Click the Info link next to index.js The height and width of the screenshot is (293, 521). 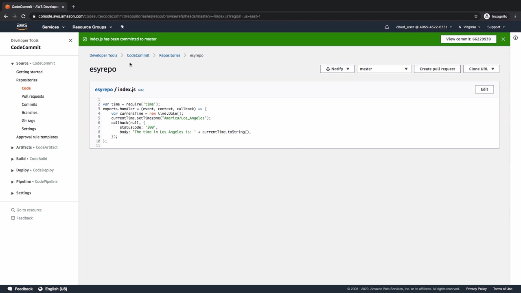(141, 90)
